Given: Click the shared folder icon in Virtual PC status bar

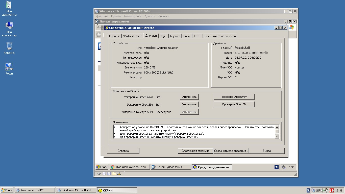Looking at the screenshot, I should tap(114, 174).
